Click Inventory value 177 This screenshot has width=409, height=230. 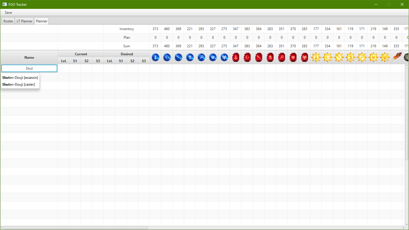[x=316, y=29]
